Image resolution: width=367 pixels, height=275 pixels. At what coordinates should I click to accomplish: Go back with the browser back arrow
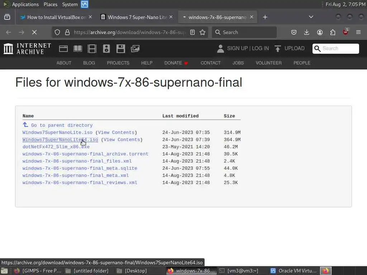[x=9, y=32]
